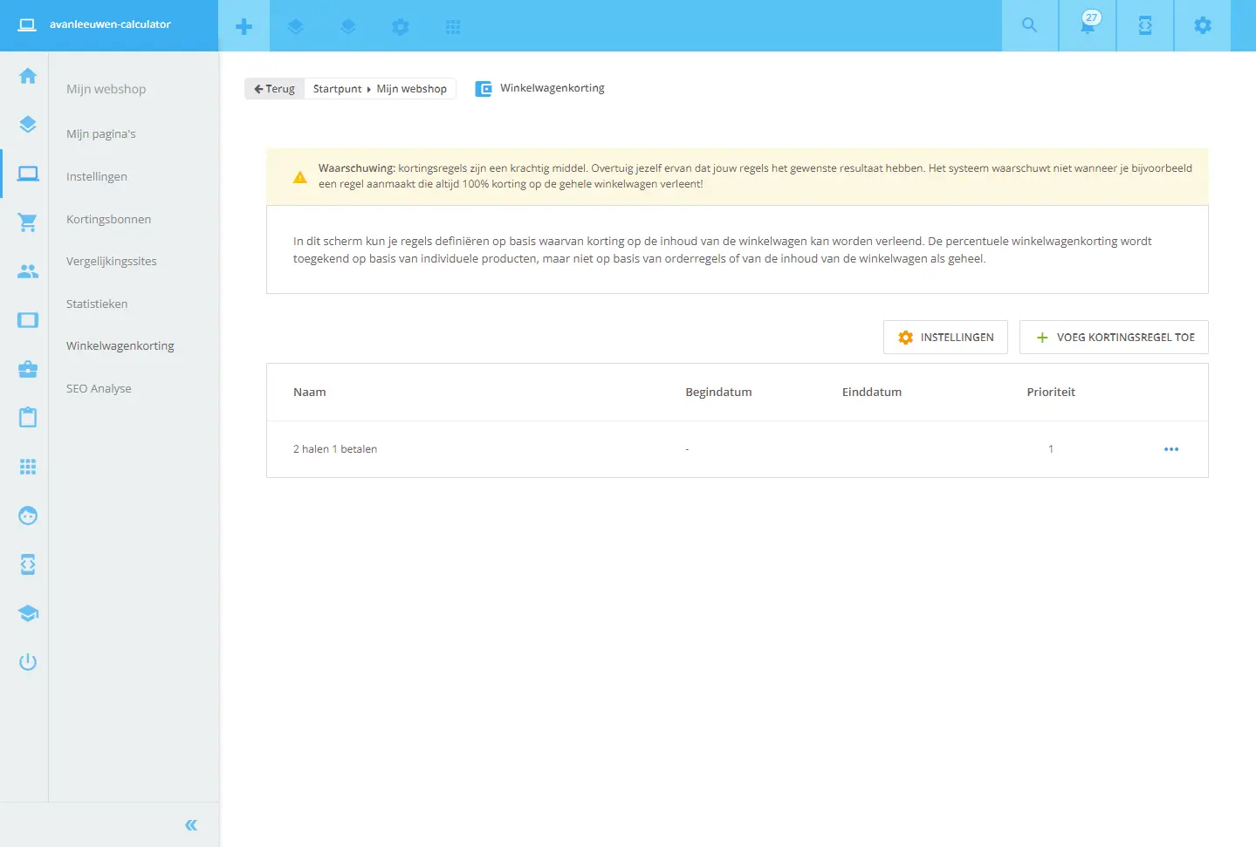Click the Winkelwagenkorting page title icon
Image resolution: width=1256 pixels, height=847 pixels.
point(484,89)
